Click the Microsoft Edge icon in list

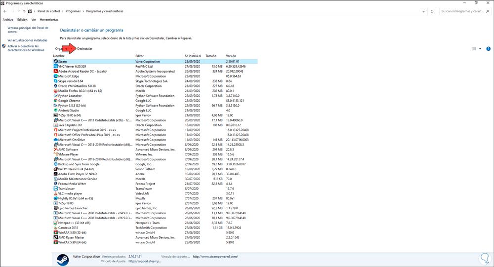tap(55, 76)
